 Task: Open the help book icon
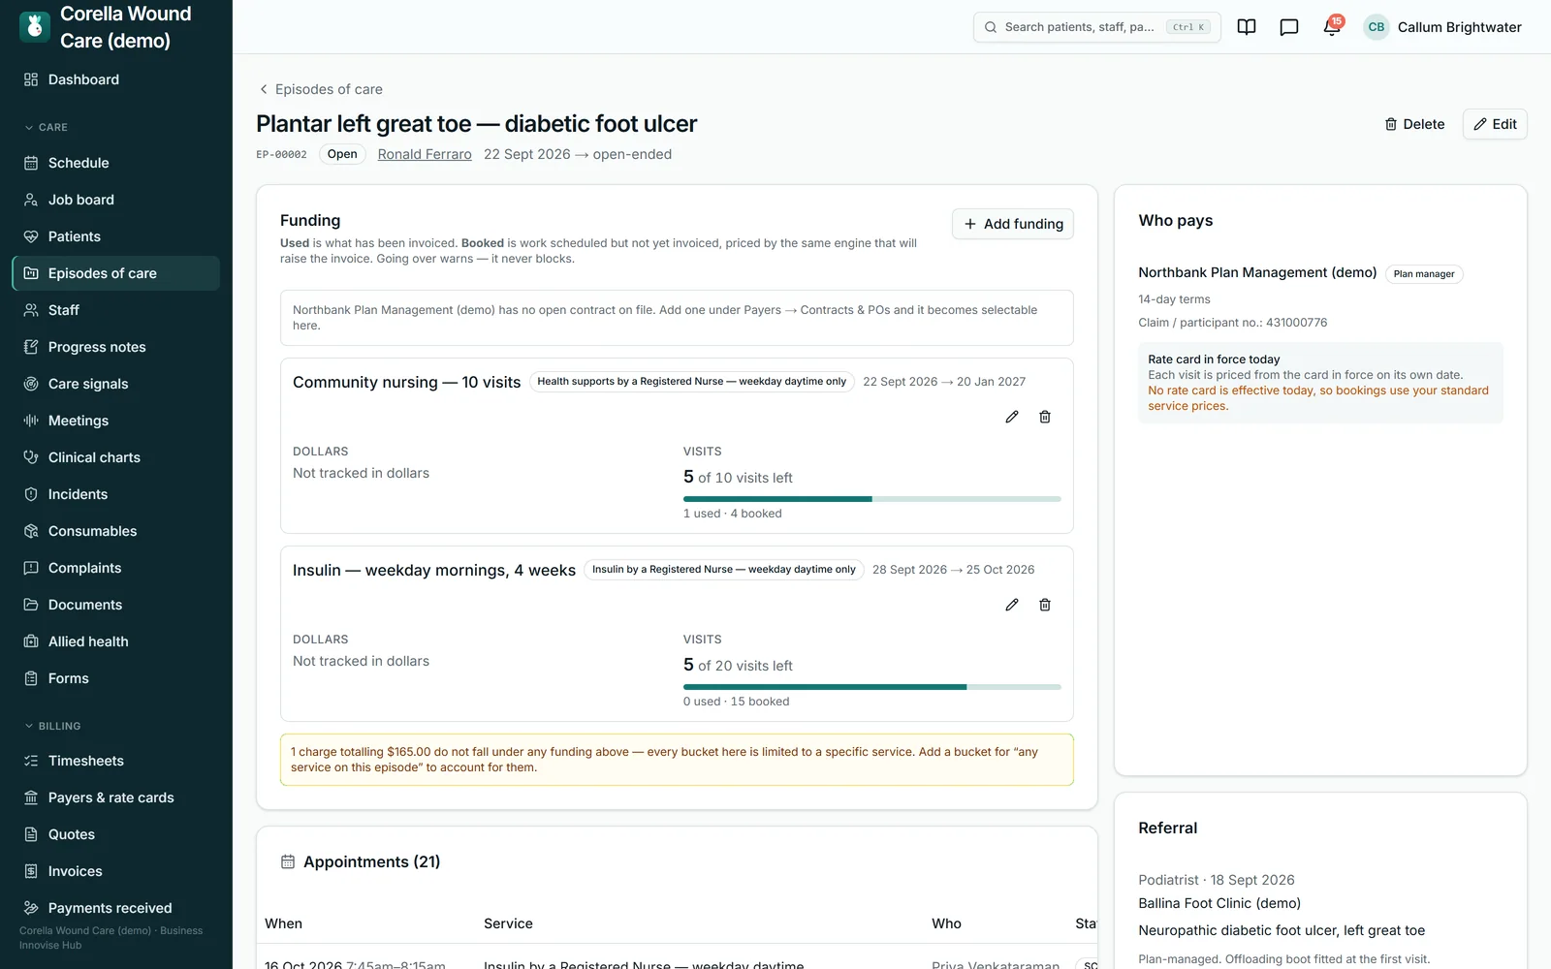1247,27
